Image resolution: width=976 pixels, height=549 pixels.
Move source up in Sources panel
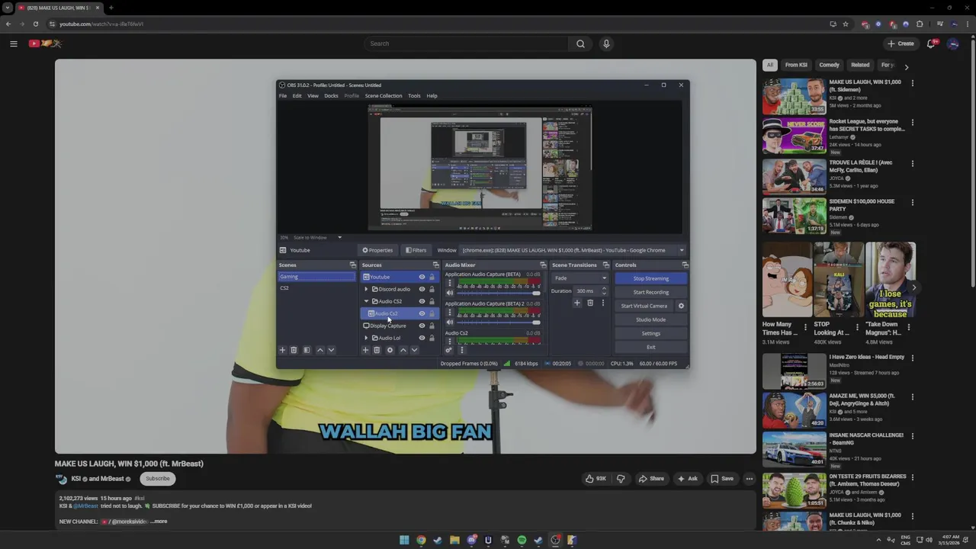[403, 350]
